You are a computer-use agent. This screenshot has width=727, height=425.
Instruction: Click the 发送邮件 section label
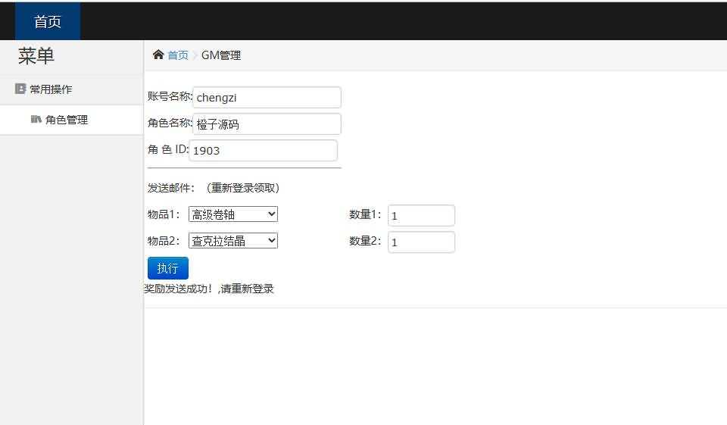pos(171,188)
